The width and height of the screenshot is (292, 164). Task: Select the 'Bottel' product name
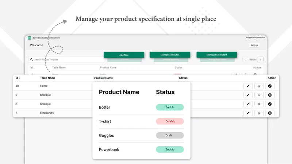(104, 107)
